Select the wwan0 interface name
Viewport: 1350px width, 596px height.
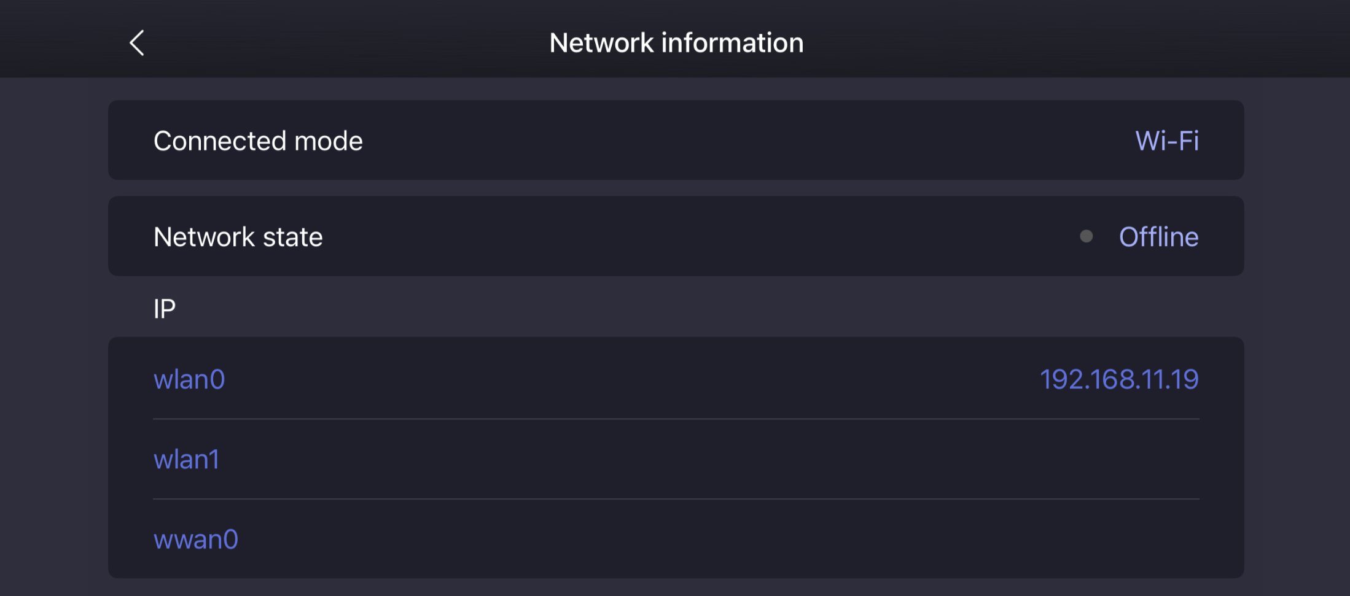pyautogui.click(x=195, y=540)
